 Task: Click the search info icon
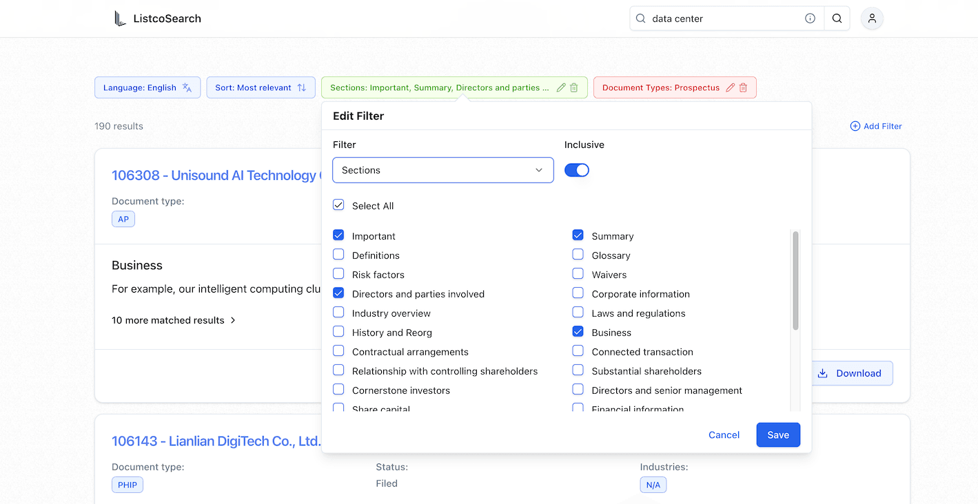(x=811, y=19)
